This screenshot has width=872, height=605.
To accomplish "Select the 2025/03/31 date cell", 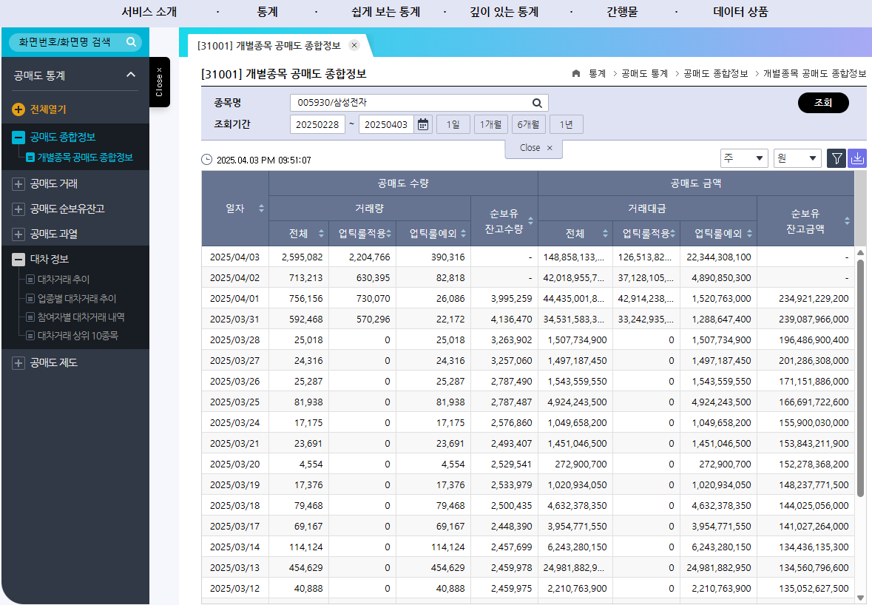I will (x=234, y=320).
